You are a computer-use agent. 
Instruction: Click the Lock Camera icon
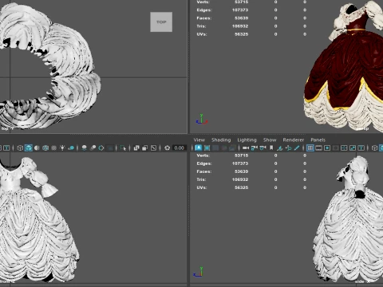(x=255, y=147)
